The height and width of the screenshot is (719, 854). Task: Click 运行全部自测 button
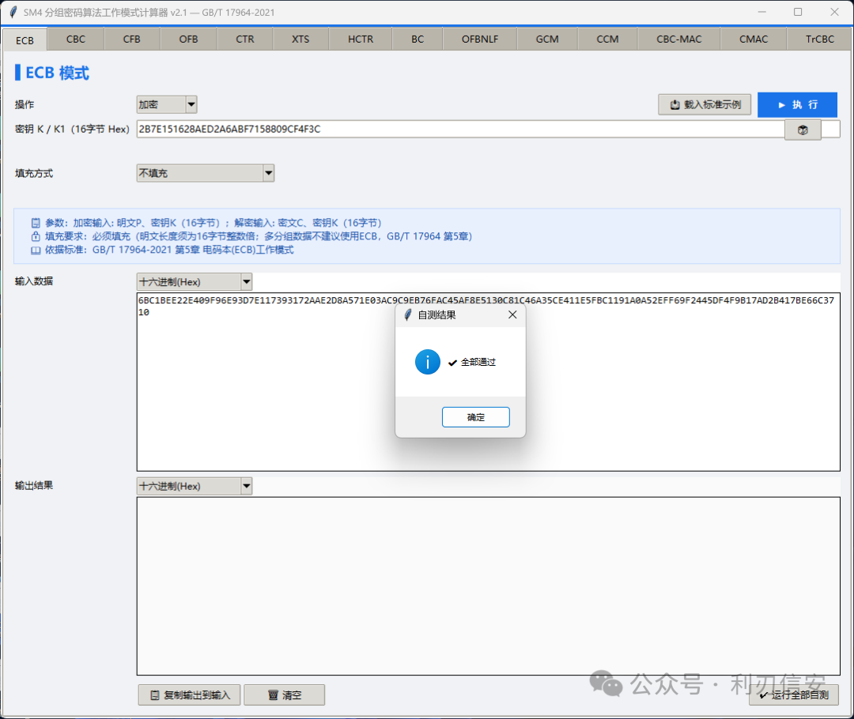[794, 695]
